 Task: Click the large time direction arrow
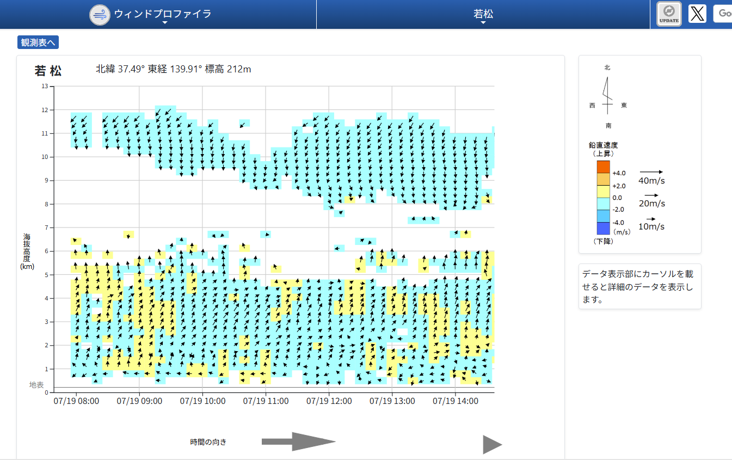point(298,441)
